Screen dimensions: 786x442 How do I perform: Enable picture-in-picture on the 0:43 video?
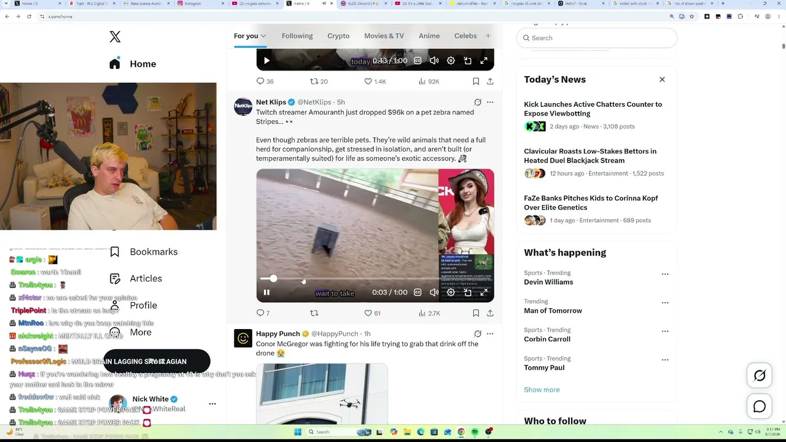pos(467,60)
